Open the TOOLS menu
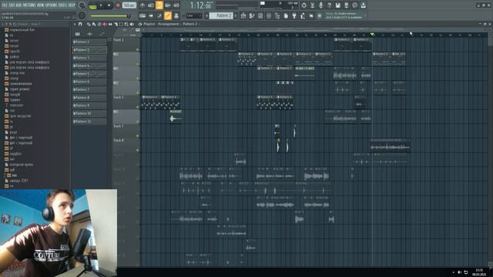493x277 pixels. (x=63, y=5)
